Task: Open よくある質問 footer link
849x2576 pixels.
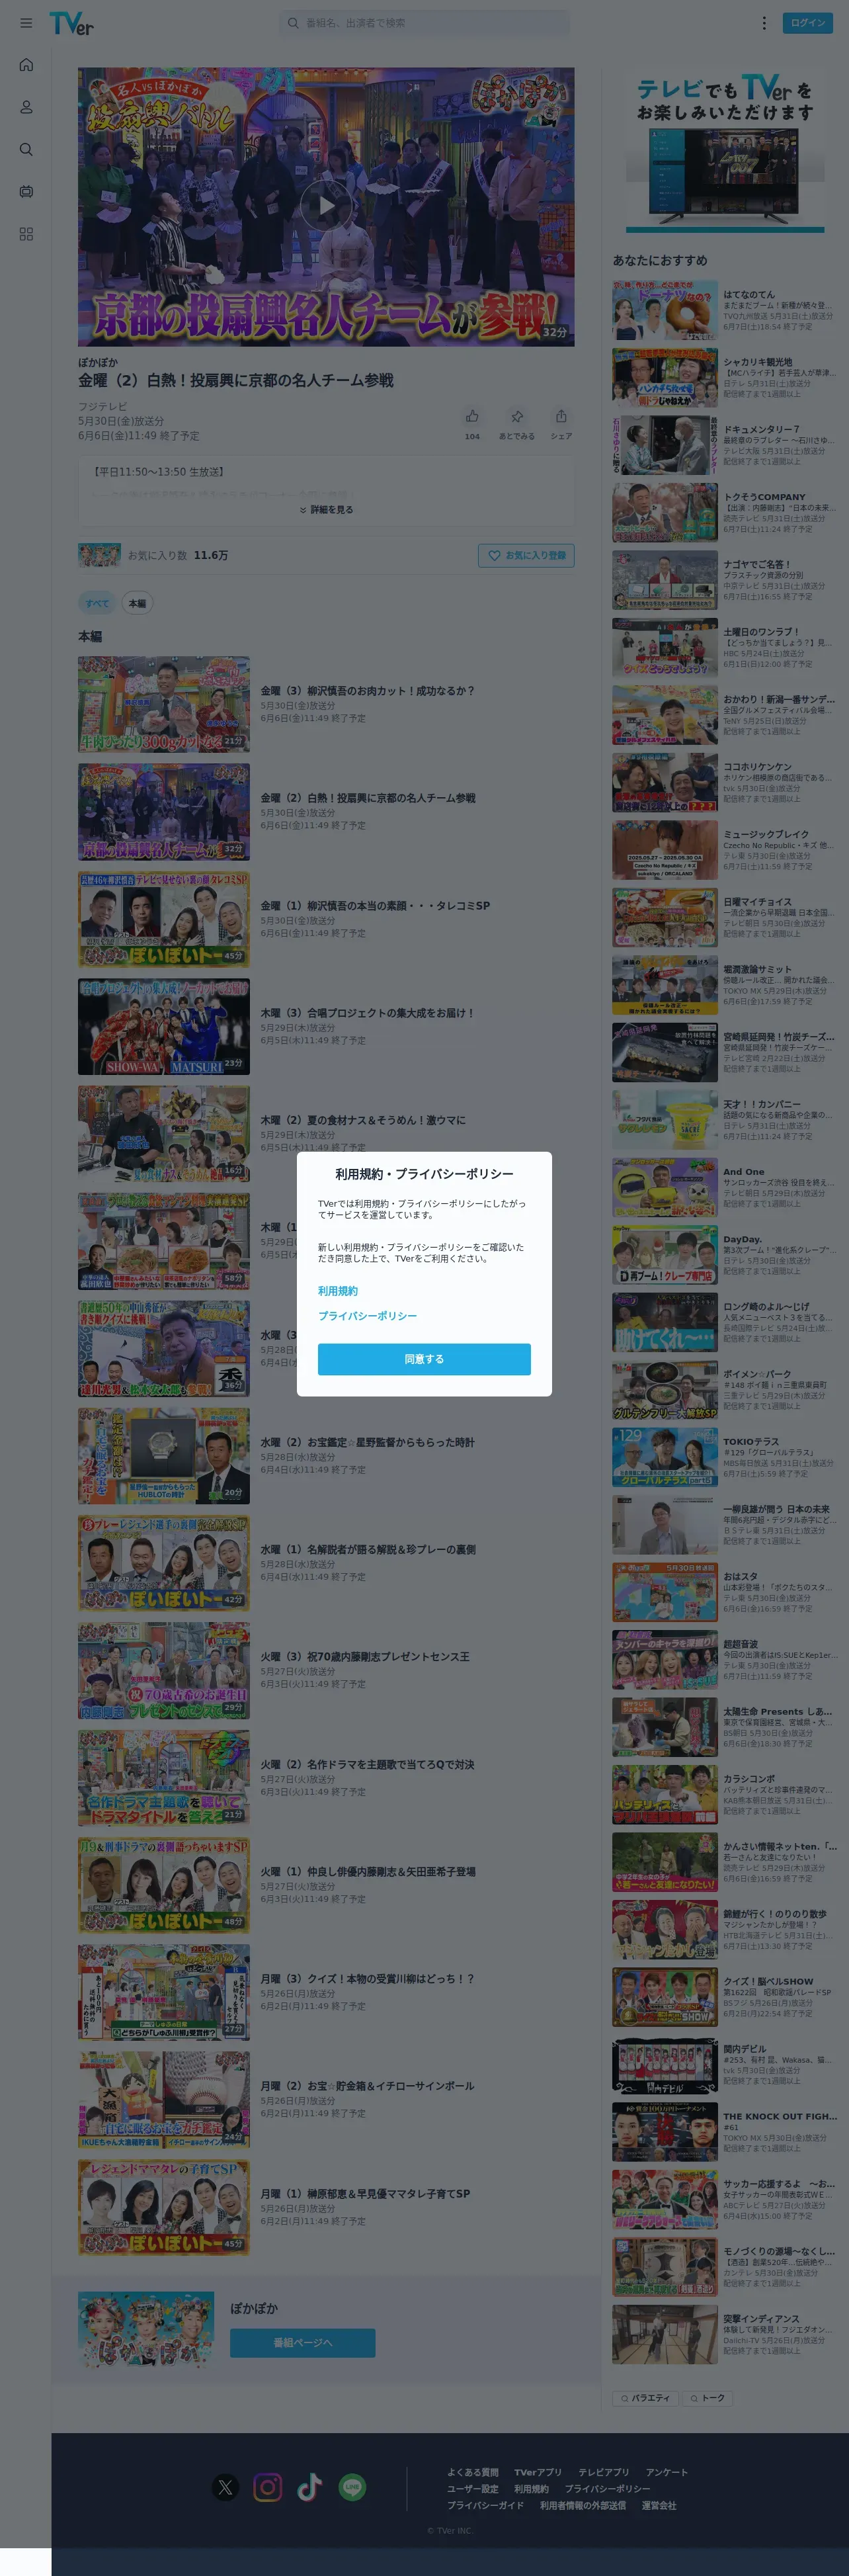Action: click(x=472, y=2472)
